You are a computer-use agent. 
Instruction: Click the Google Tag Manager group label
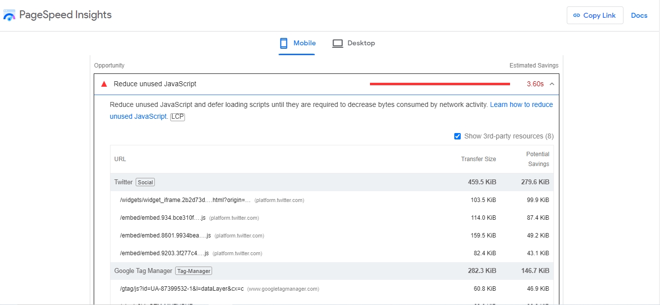[x=143, y=271]
